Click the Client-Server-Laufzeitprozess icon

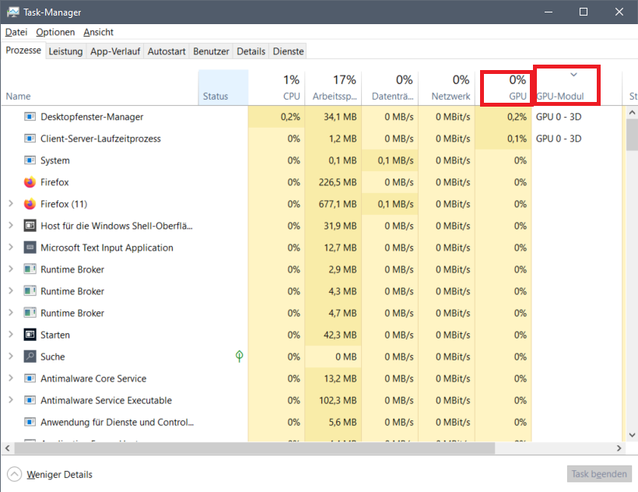30,139
